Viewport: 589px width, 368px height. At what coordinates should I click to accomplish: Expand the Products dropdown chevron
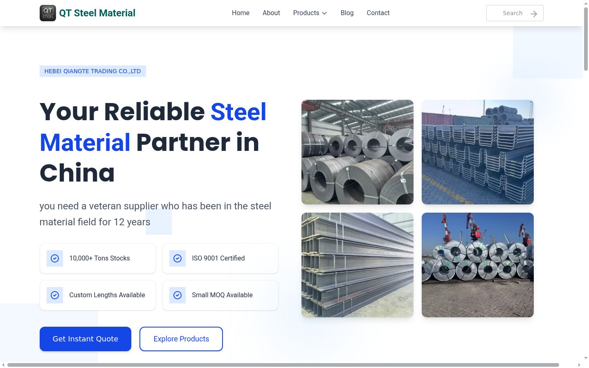(x=324, y=13)
